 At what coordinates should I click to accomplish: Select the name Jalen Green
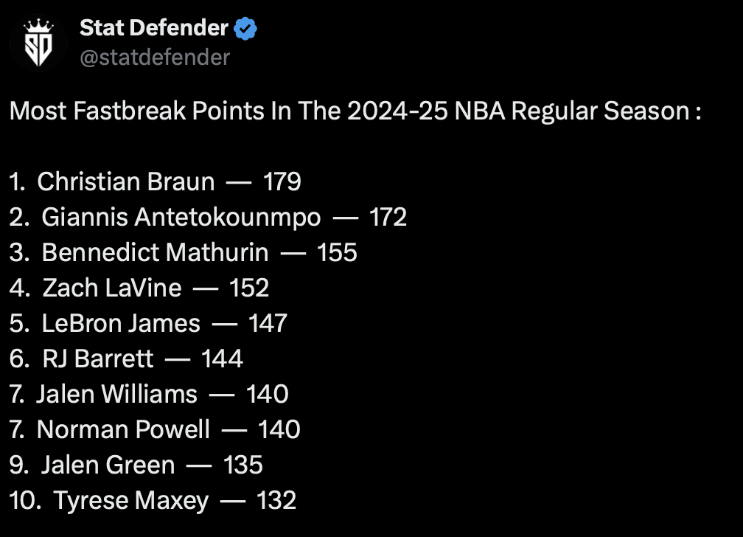point(108,465)
